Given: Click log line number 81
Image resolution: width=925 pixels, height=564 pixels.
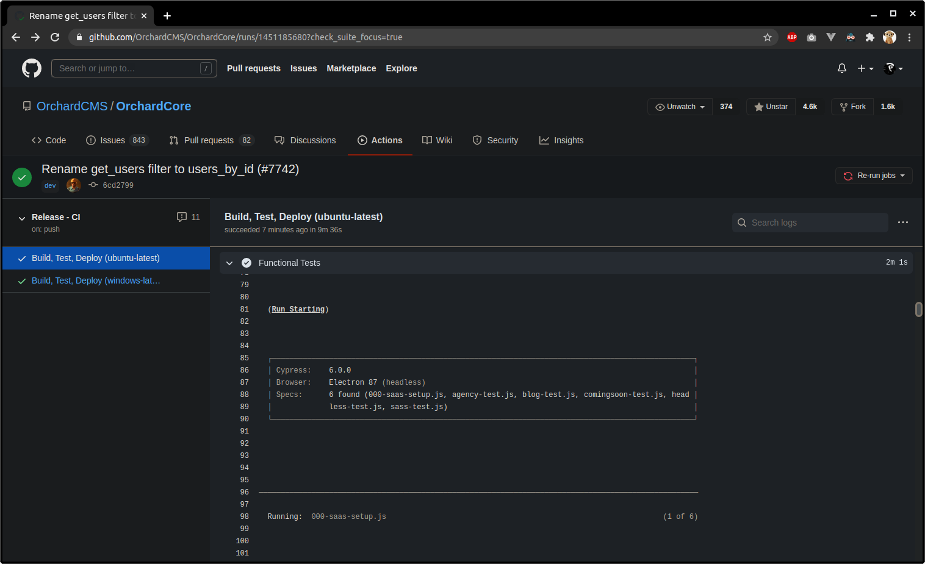Looking at the screenshot, I should 245,309.
